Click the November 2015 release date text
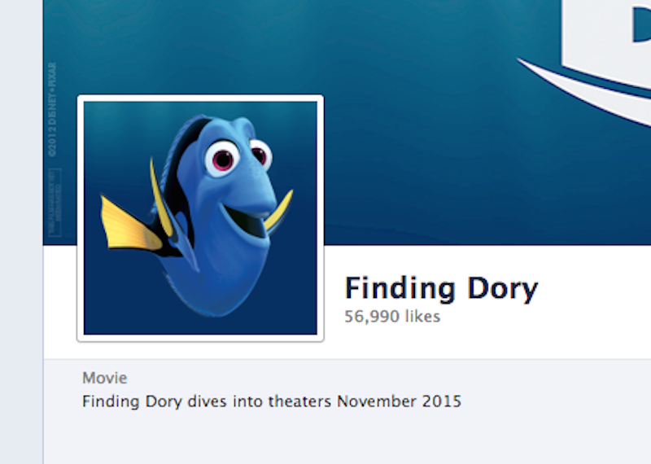The image size is (651, 464). (399, 401)
